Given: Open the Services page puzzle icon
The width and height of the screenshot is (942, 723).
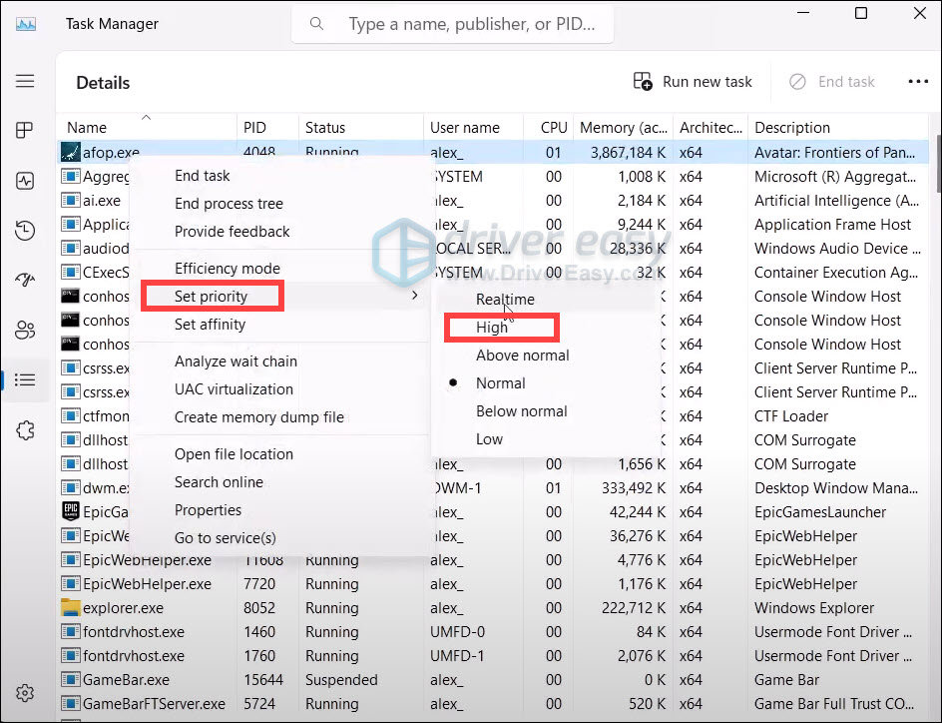Looking at the screenshot, I should (x=25, y=430).
